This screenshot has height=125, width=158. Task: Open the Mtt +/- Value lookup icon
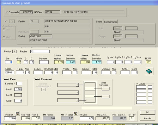pos(76,114)
